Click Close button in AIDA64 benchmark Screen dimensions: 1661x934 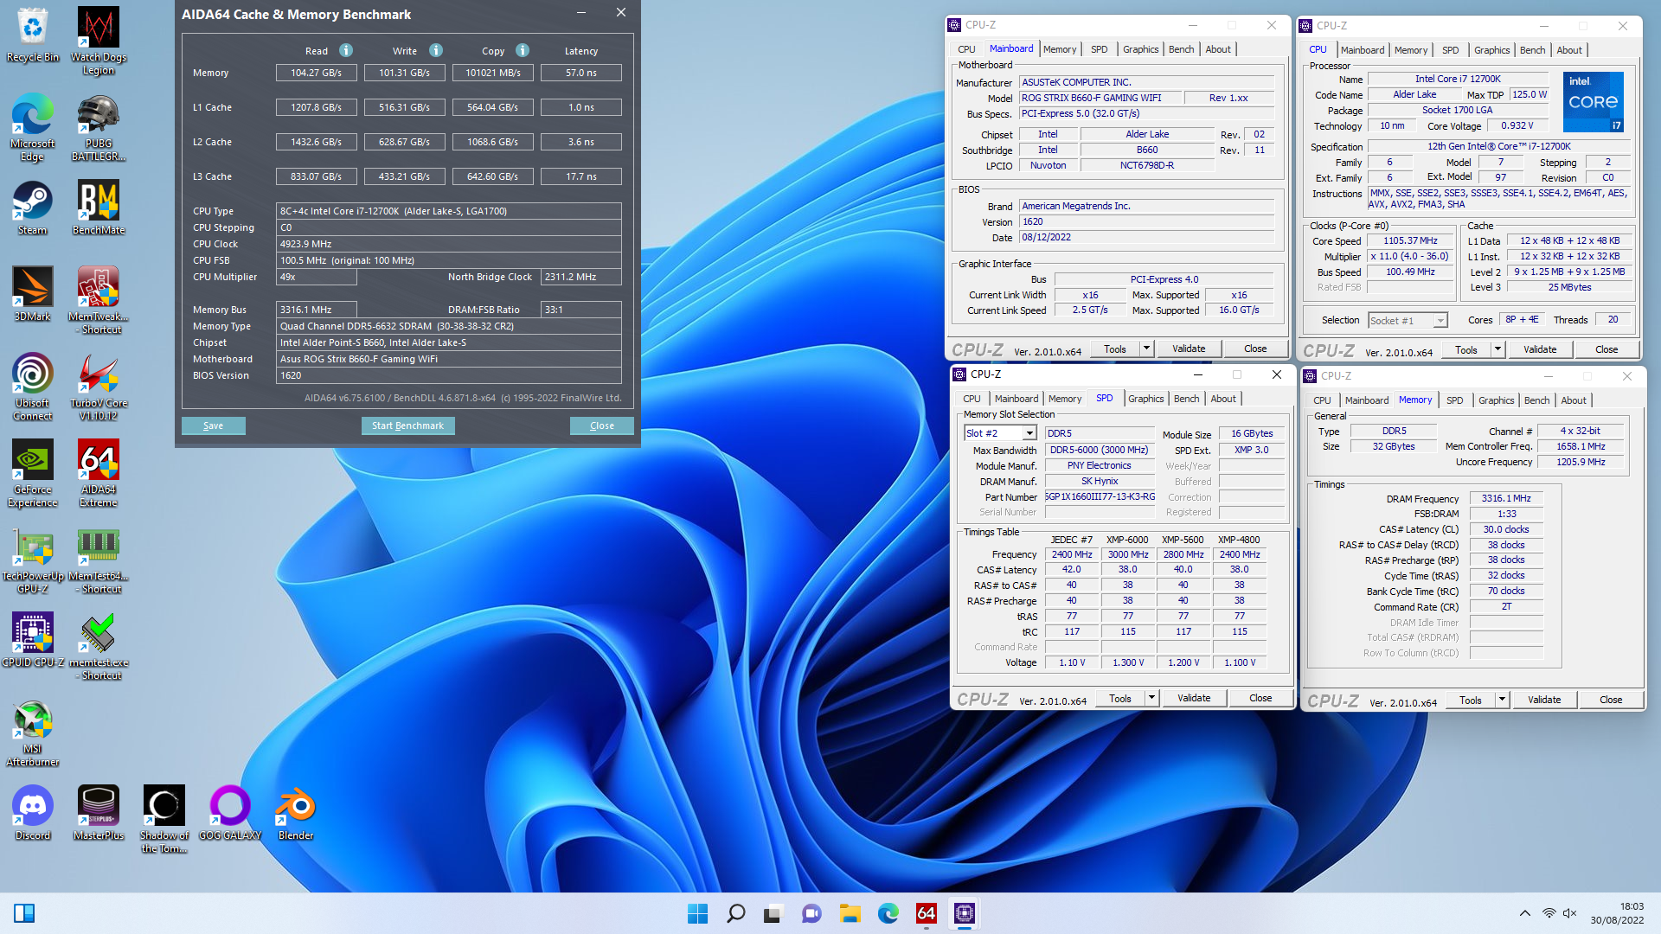click(601, 425)
